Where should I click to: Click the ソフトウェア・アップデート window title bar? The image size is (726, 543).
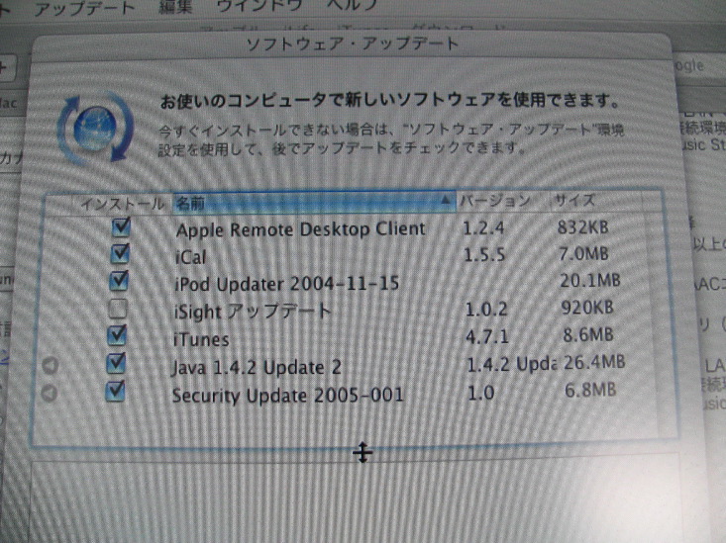(352, 45)
